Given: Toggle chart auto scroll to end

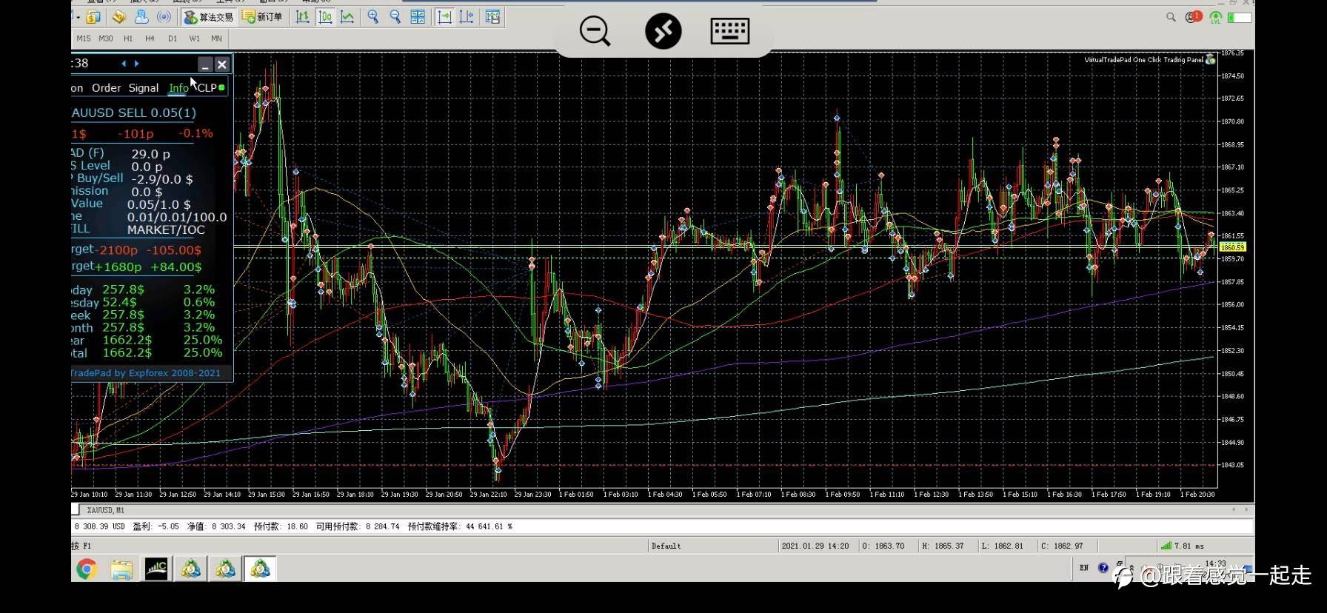Looking at the screenshot, I should coord(444,17).
